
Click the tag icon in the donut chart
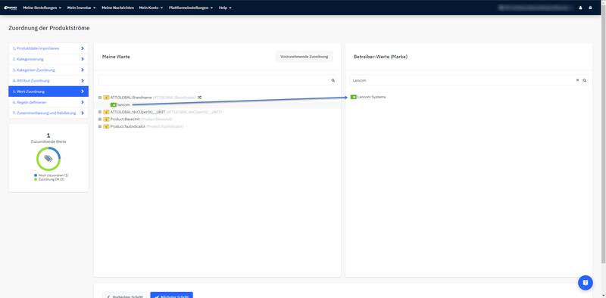(48, 158)
